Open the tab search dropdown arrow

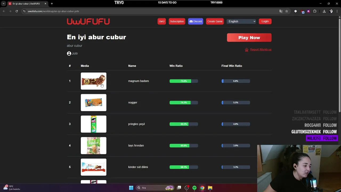point(3,3)
